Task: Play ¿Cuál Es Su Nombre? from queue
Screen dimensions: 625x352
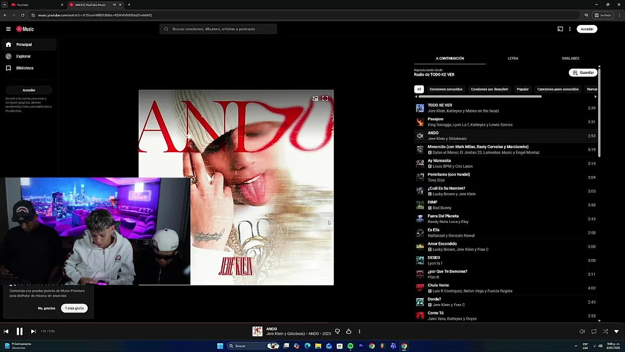Action: [x=506, y=191]
